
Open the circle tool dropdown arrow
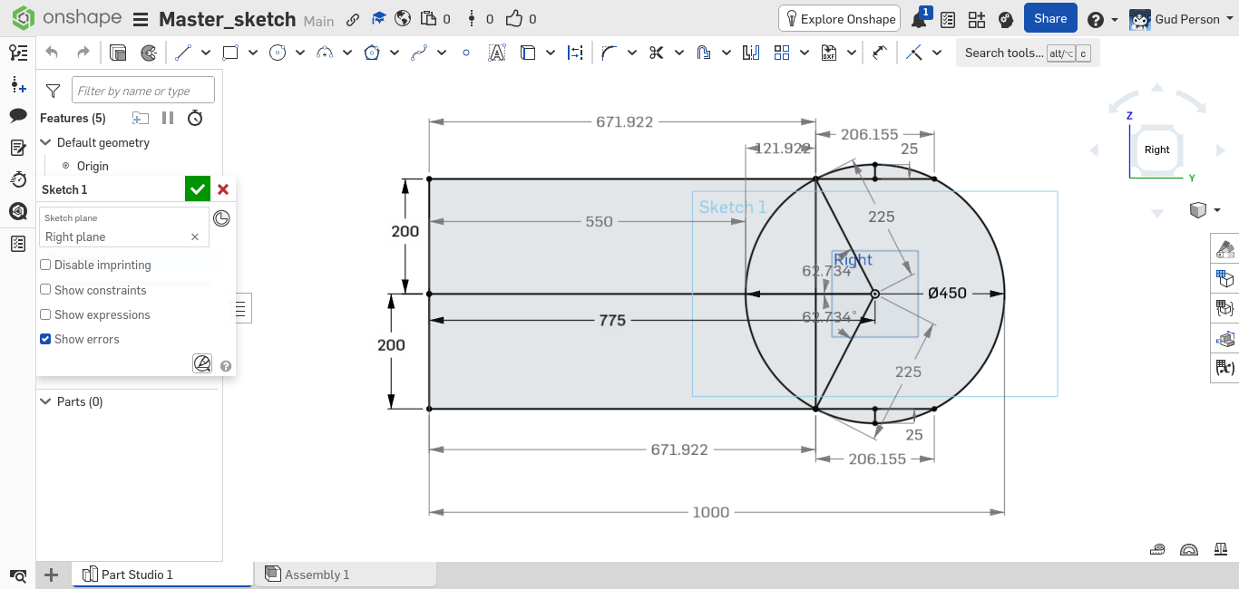(300, 53)
